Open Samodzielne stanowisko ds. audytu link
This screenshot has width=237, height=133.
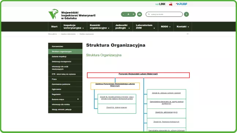pos(166,103)
